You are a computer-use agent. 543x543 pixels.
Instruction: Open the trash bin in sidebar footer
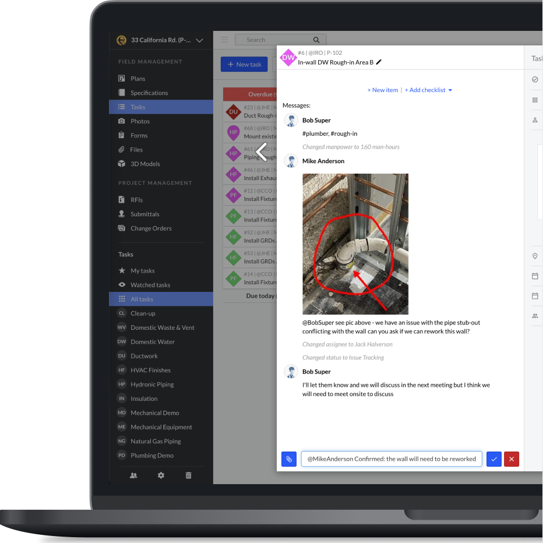(x=188, y=475)
